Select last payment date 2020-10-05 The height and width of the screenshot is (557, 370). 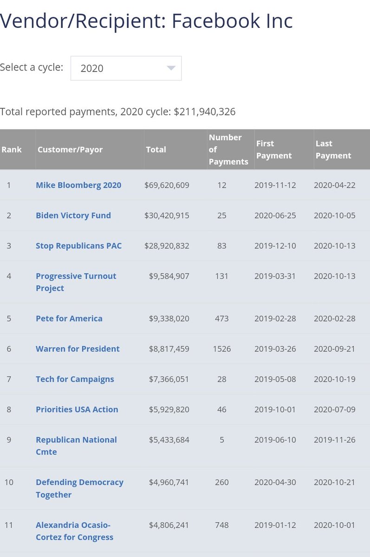[335, 215]
